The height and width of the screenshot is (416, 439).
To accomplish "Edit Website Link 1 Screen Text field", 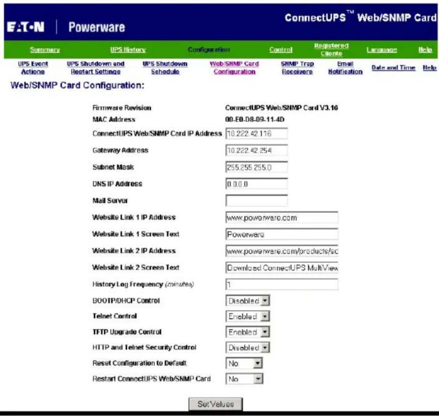I will click(x=282, y=234).
